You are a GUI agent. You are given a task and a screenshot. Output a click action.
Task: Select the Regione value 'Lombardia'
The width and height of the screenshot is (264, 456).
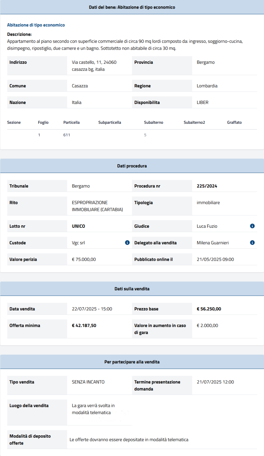tap(207, 86)
